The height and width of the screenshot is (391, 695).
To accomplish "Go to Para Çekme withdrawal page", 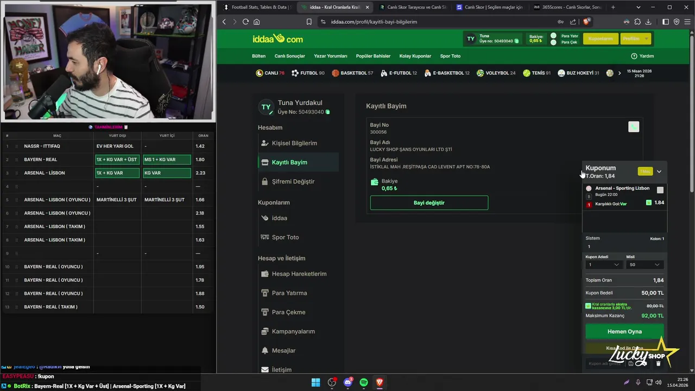I will click(x=283, y=312).
